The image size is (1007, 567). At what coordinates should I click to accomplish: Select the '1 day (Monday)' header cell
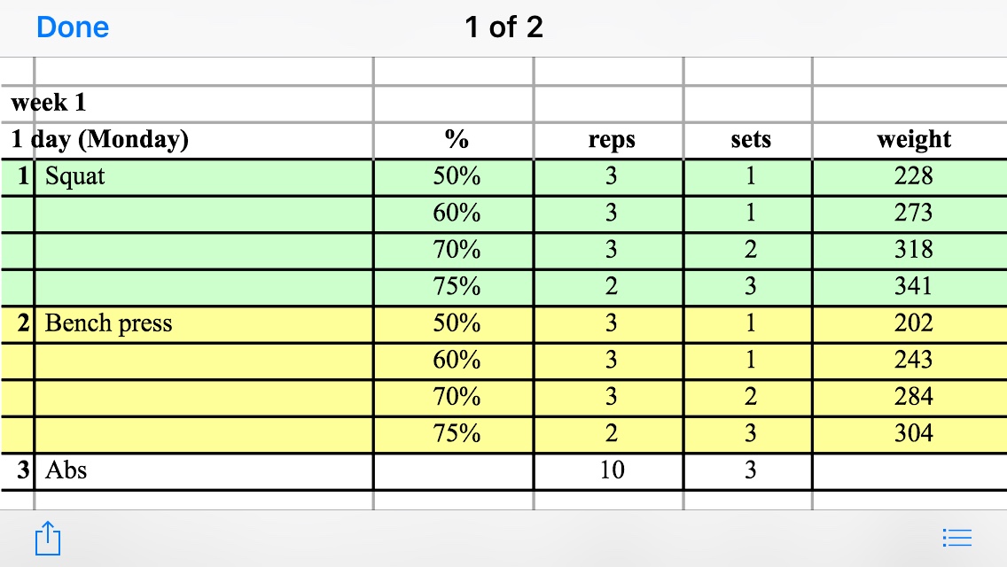pyautogui.click(x=100, y=139)
